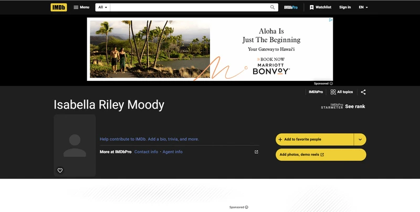Viewport: 420px width, 212px height.
Task: Open the EN language dropdown
Action: [363, 7]
